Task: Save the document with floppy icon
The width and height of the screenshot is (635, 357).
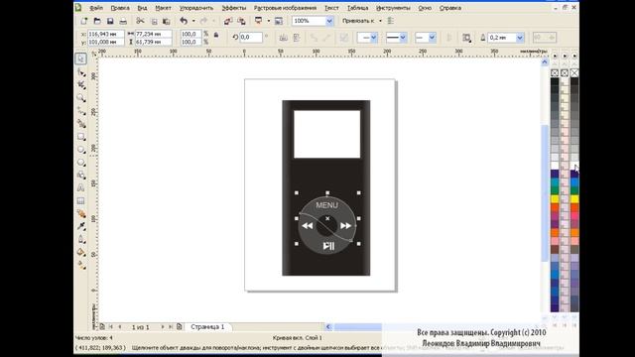Action: tap(110, 21)
